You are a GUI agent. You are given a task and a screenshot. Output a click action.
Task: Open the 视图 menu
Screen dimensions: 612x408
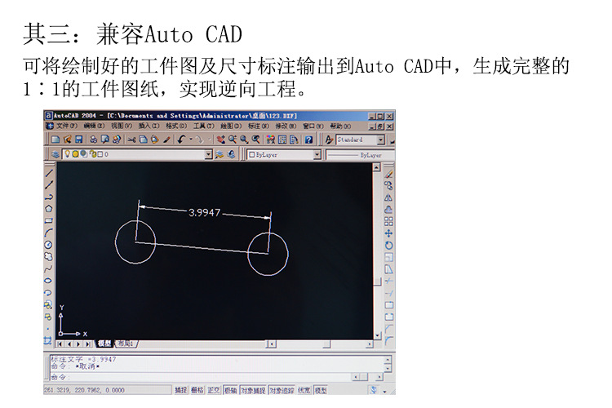pos(121,126)
